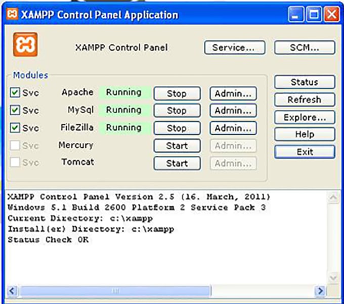The height and width of the screenshot is (304, 344).
Task: Open Apache Admin page
Action: tap(233, 93)
